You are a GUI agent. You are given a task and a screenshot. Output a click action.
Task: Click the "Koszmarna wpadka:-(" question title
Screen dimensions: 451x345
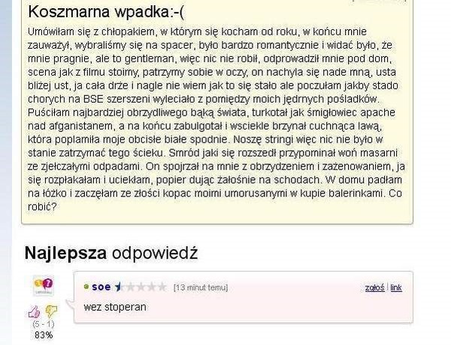pyautogui.click(x=106, y=12)
